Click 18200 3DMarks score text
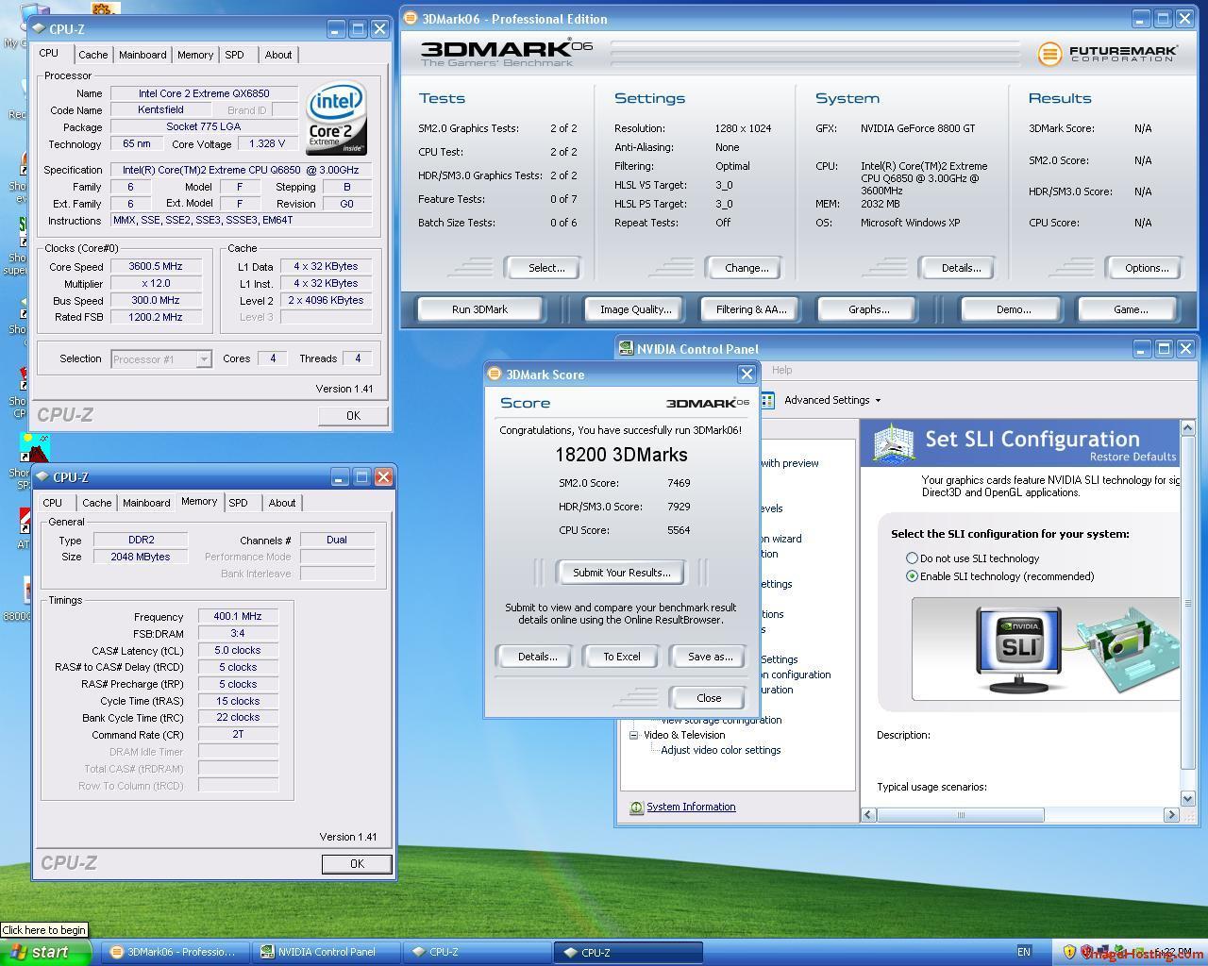Viewport: 1208px width, 966px height. tap(621, 455)
